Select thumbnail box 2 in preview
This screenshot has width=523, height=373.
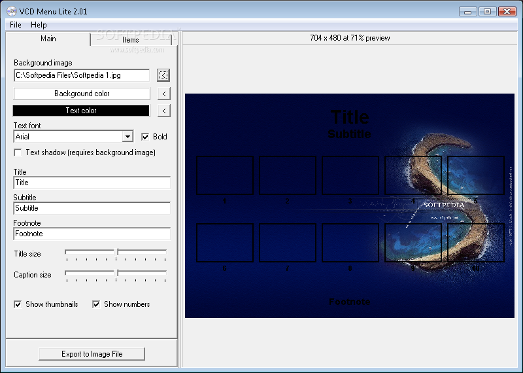(x=288, y=175)
